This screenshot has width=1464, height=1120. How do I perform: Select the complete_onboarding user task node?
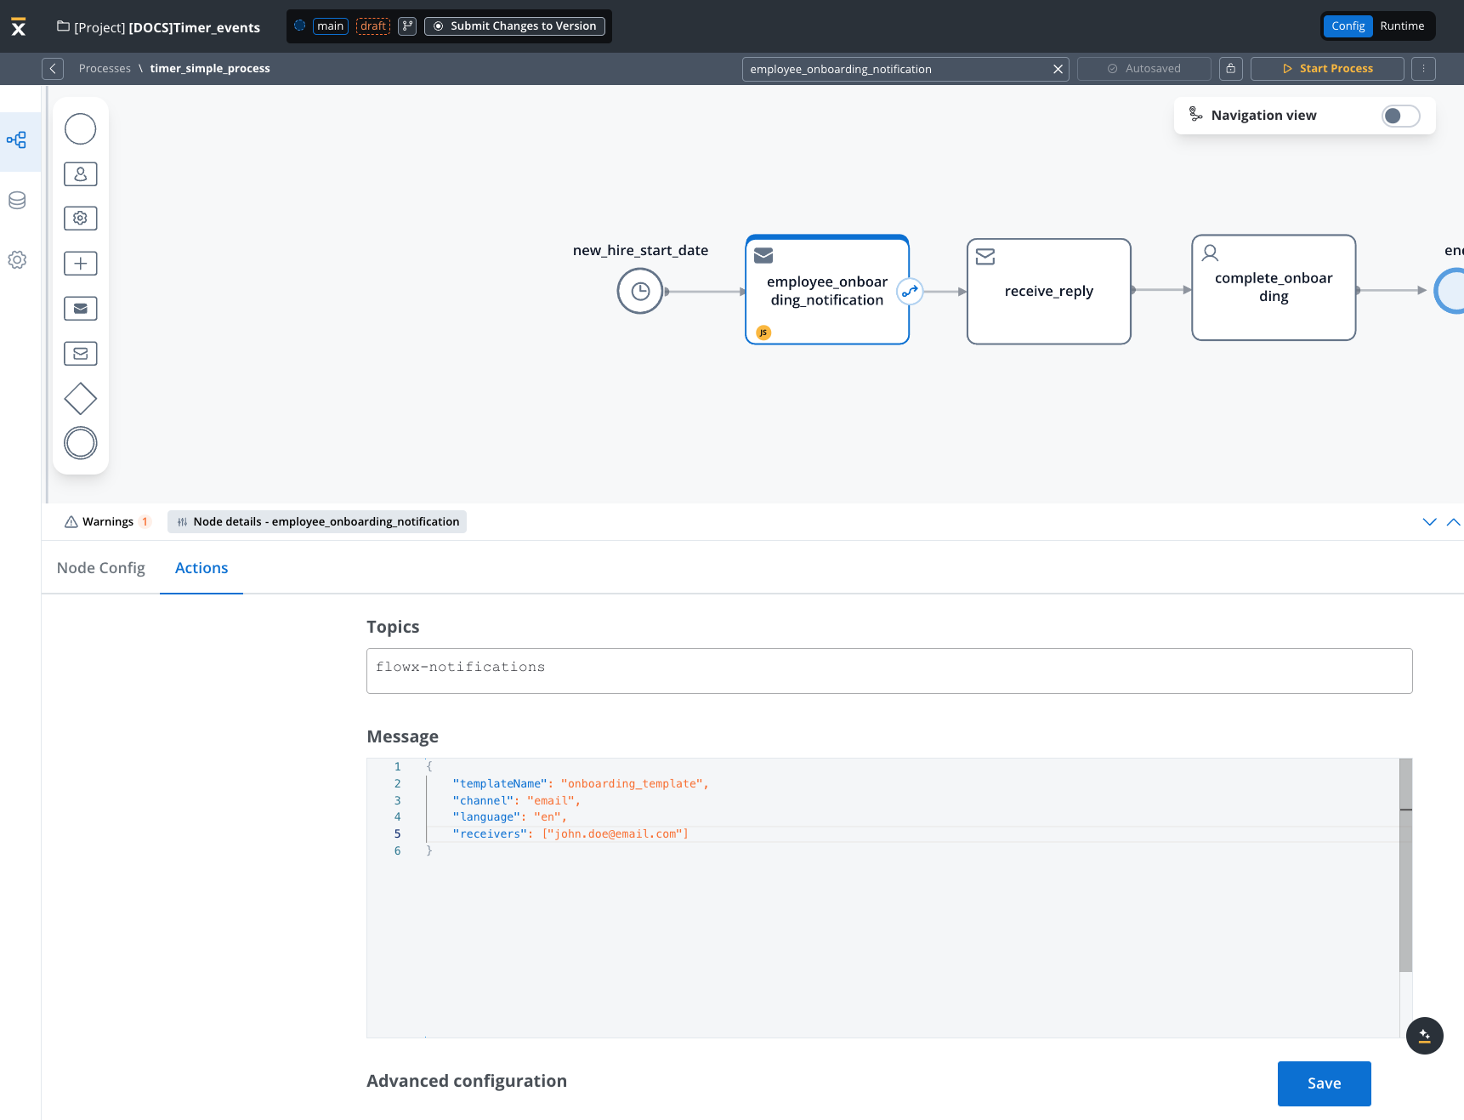pos(1274,287)
